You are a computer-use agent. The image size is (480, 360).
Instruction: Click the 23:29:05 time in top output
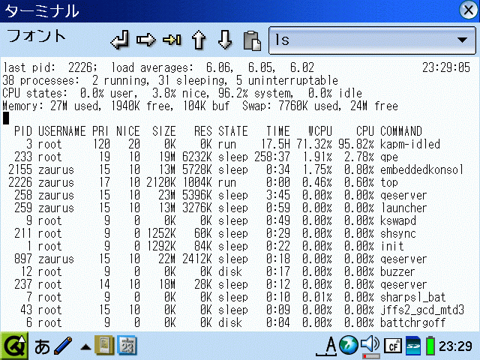[446, 67]
